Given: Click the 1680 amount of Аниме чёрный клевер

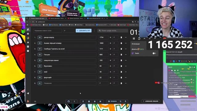Looking at the screenshot, I should coord(103,43).
